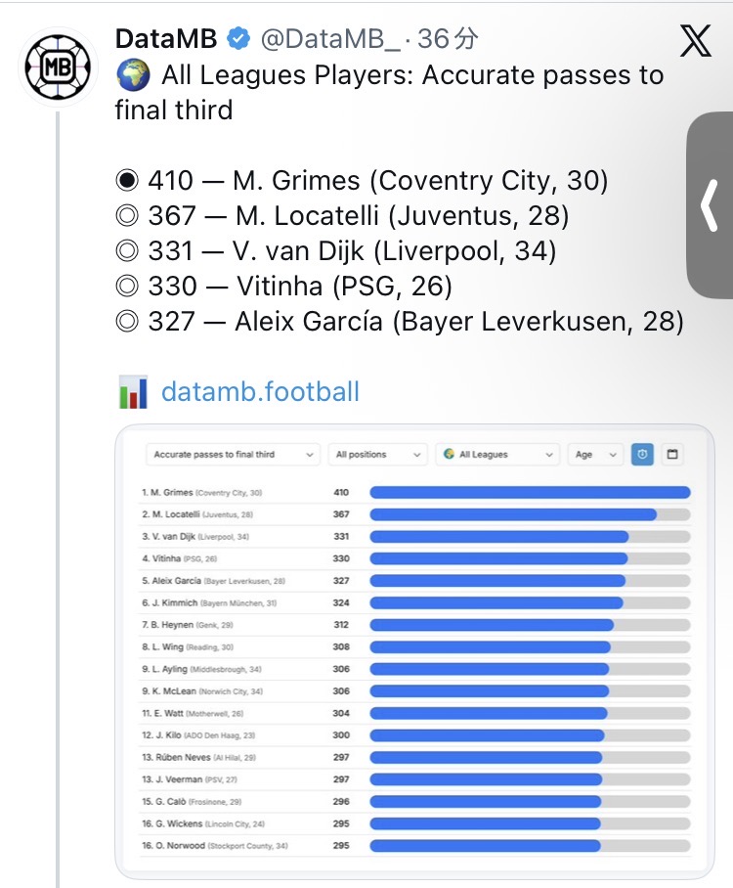Click the DataMB account name
The image size is (733, 888).
[x=167, y=40]
